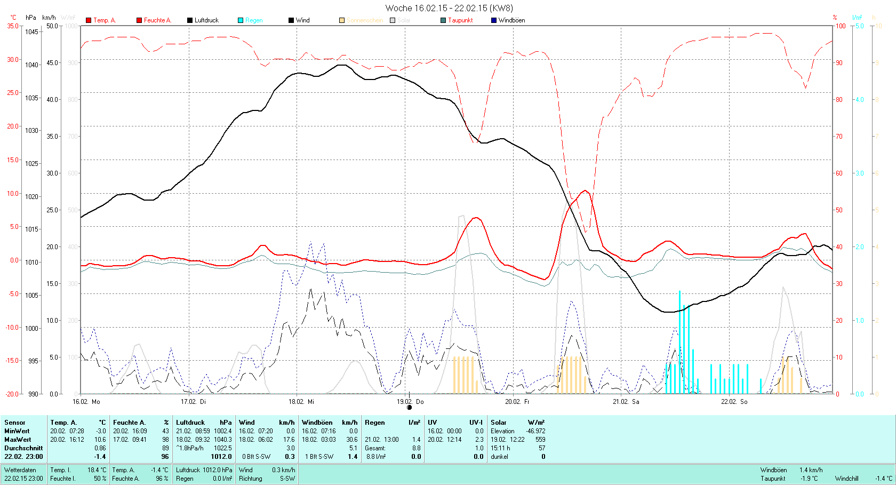Click the 'Regen l/m²' table column header
Screen dimensions: 896x485
(x=393, y=422)
